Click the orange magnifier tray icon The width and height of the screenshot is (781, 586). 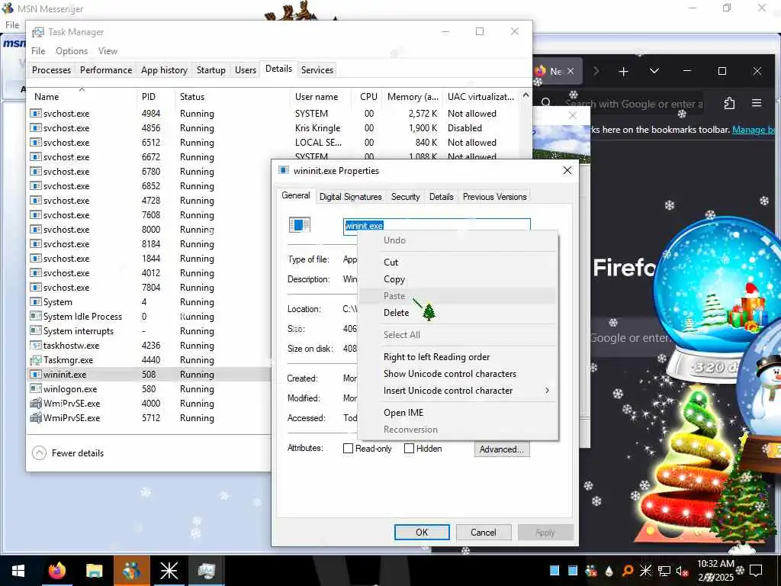coord(628,571)
